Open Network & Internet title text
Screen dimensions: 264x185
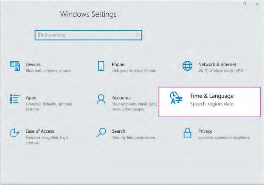click(217, 64)
